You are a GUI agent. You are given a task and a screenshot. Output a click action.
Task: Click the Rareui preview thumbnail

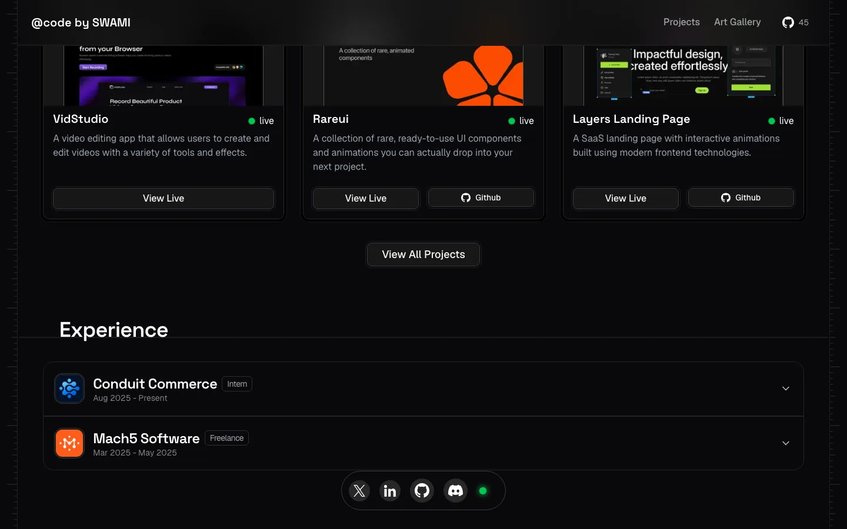tap(423, 76)
